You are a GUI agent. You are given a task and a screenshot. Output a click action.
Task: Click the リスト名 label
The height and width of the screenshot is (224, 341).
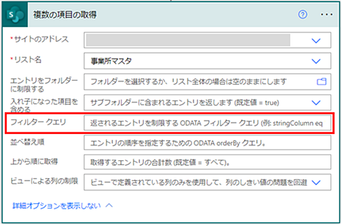(27, 59)
